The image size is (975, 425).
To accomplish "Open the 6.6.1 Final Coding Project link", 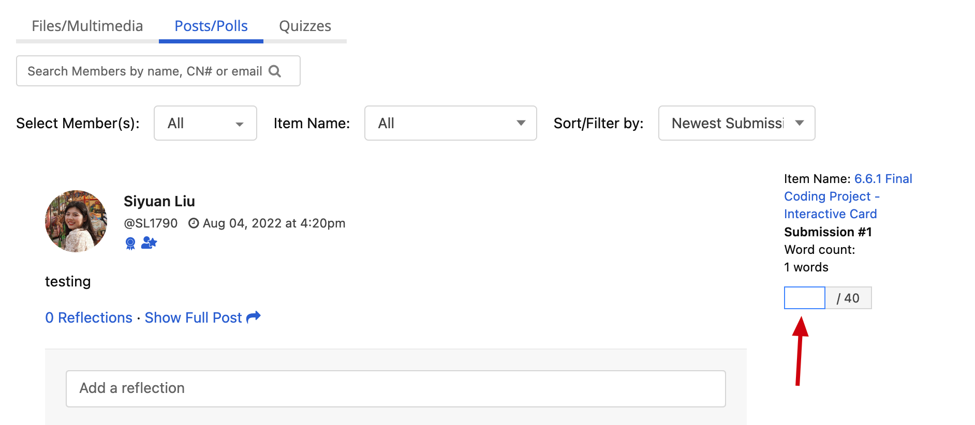I will [x=848, y=196].
